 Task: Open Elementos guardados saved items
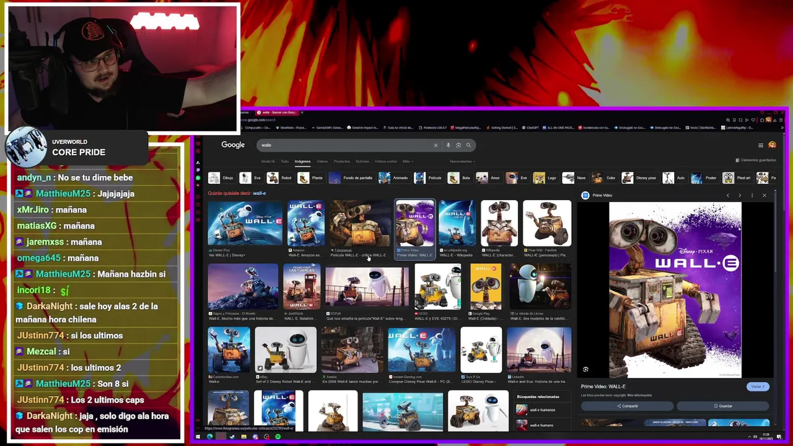pyautogui.click(x=756, y=160)
